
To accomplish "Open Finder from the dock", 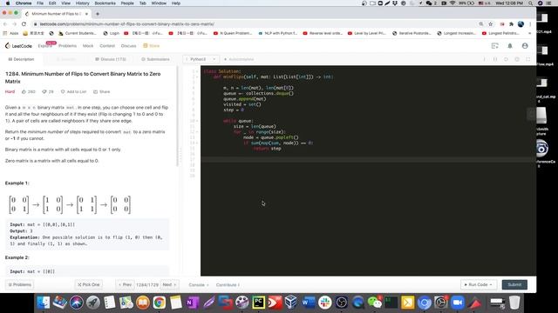I will pyautogui.click(x=44, y=303).
